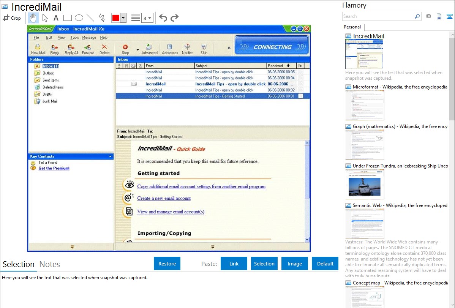Open the Microformat snapshot thumbnail
The width and height of the screenshot is (455, 308).
(x=365, y=105)
